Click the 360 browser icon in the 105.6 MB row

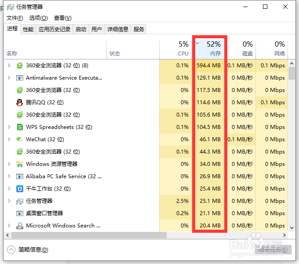coord(20,115)
